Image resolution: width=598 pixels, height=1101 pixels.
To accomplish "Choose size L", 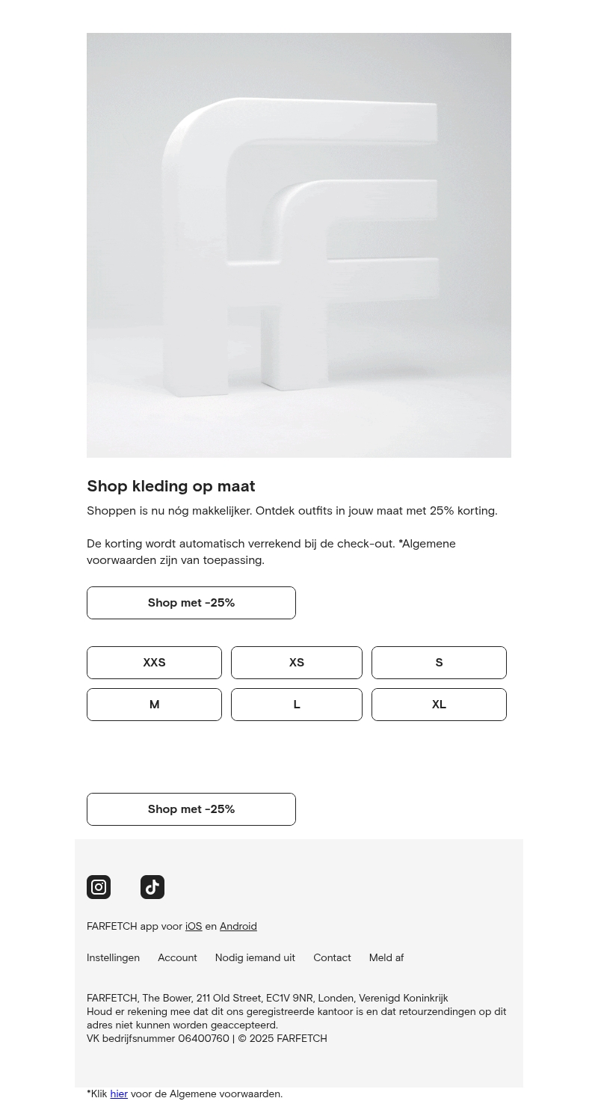I will click(297, 705).
